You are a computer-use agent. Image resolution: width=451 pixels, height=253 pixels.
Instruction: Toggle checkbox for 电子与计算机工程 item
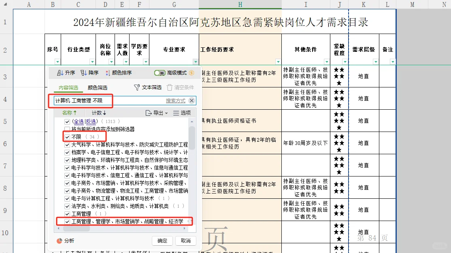[x=67, y=198]
